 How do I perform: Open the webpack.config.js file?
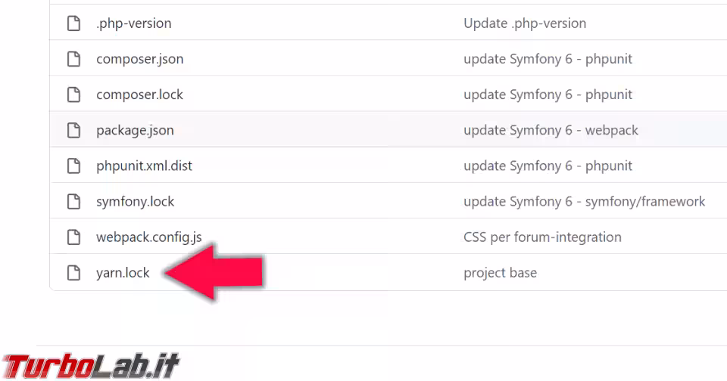[x=149, y=237]
